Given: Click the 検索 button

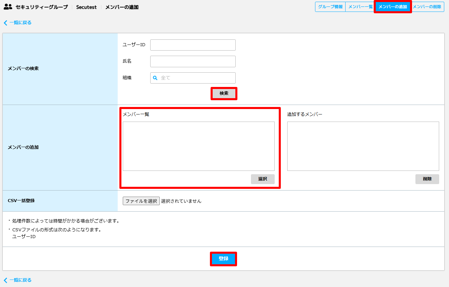Looking at the screenshot, I should click(x=224, y=93).
